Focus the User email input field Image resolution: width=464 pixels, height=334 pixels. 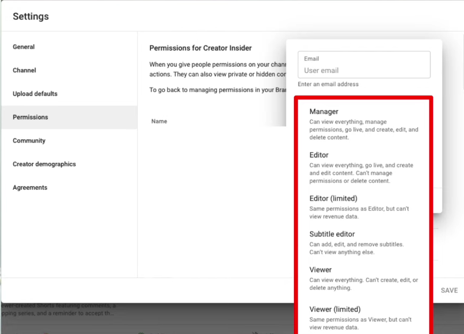click(364, 70)
